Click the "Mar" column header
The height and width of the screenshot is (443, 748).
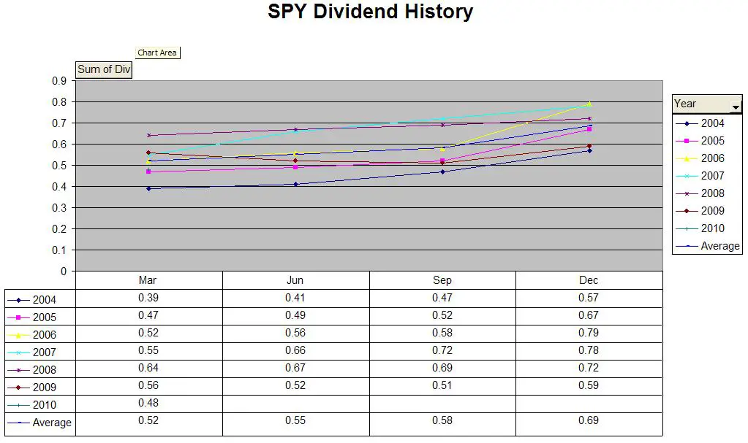[148, 280]
